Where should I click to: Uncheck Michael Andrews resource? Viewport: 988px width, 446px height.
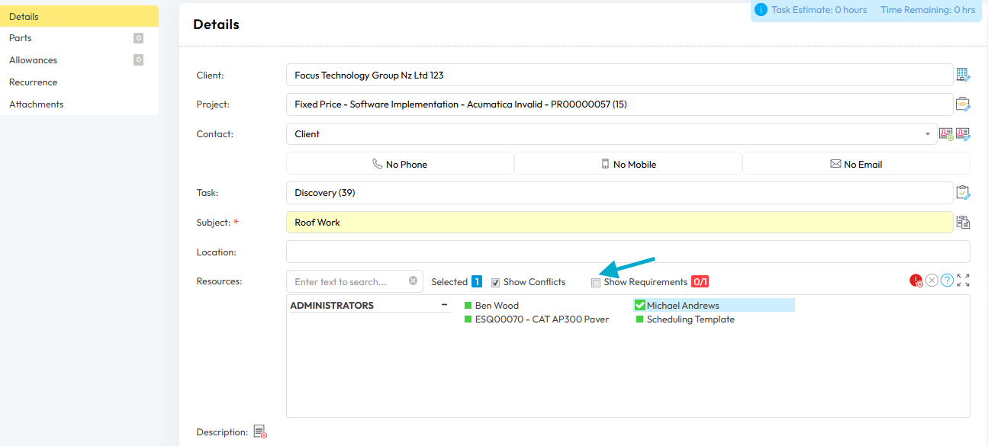(640, 305)
